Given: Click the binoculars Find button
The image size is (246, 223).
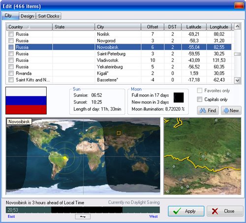Looking at the screenshot, I should click(208, 111).
